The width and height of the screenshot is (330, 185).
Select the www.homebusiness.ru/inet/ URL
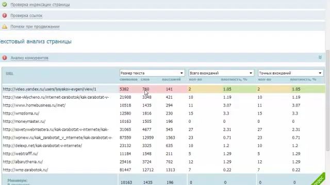(x=34, y=105)
